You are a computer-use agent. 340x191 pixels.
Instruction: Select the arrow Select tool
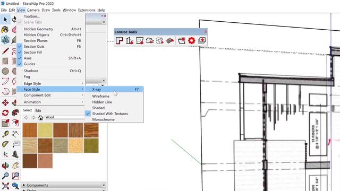5,20
